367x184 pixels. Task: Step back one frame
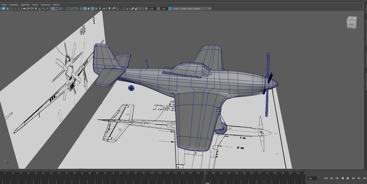coord(331,178)
